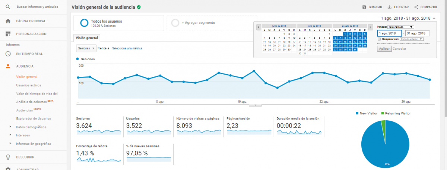
Task: Click Seleccione una métrica link
Action: point(127,48)
